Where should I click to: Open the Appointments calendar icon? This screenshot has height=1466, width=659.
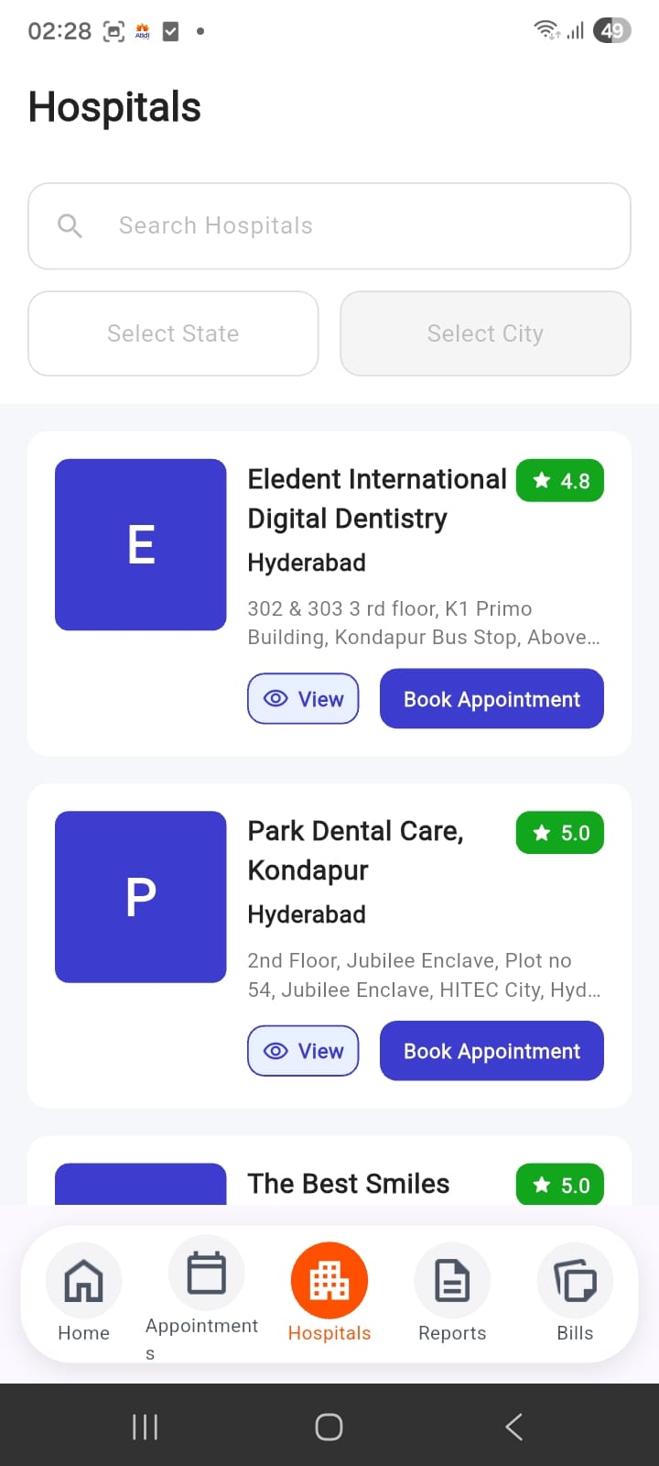206,1273
